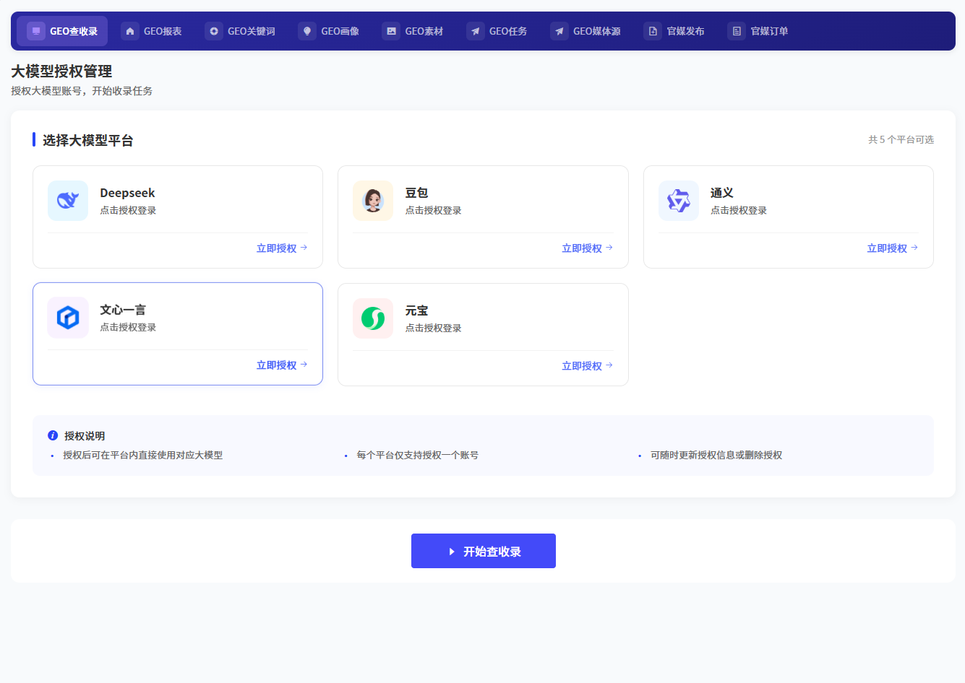Click the paper plane icon beside GEO任务
Viewport: 965px width, 683px height.
point(476,31)
